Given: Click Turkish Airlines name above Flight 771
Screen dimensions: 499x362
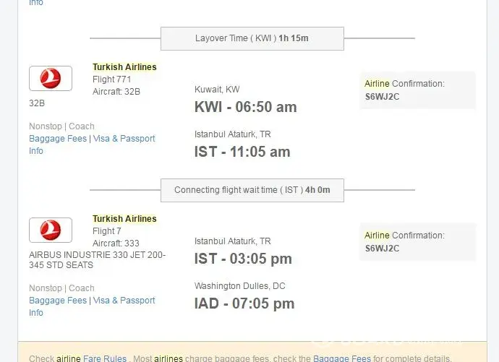Looking at the screenshot, I should [x=124, y=67].
